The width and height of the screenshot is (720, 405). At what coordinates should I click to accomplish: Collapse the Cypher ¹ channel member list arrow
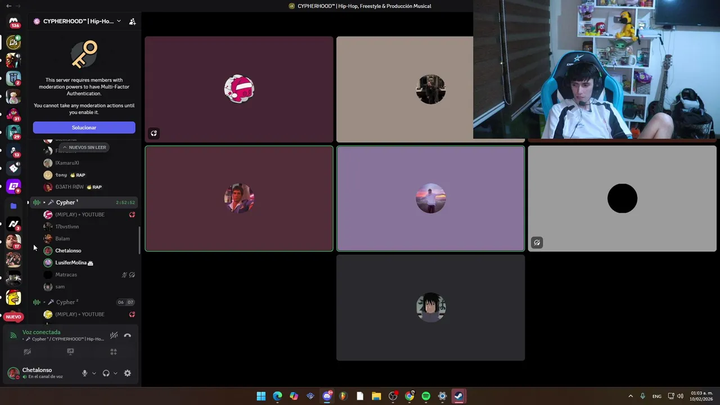tap(44, 202)
